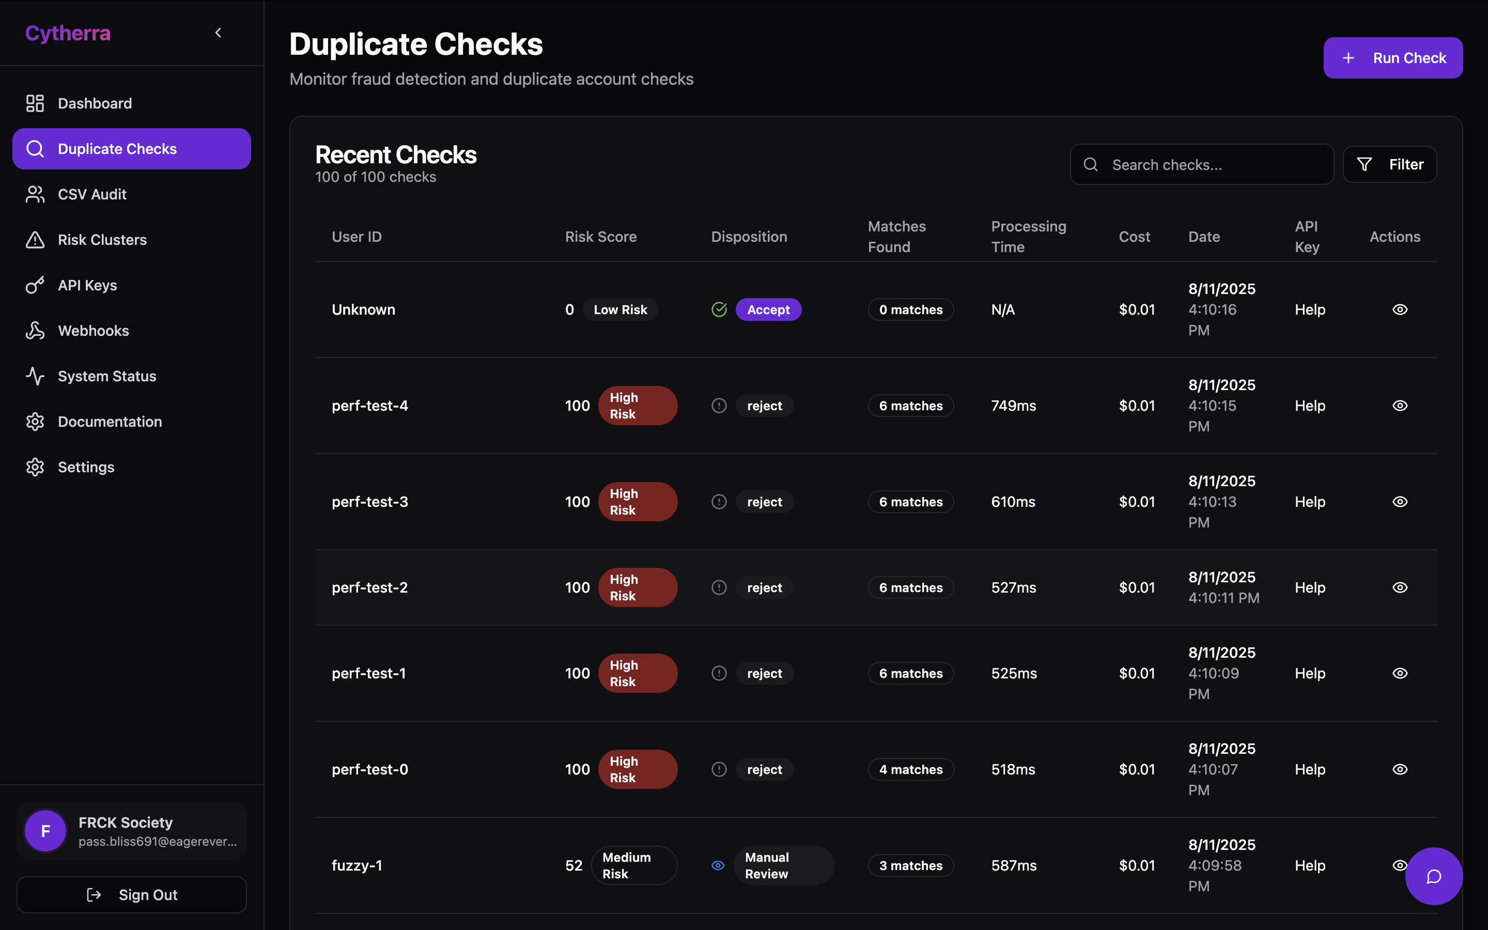Click the Risk Score column header
Viewport: 1488px width, 930px height.
(601, 237)
